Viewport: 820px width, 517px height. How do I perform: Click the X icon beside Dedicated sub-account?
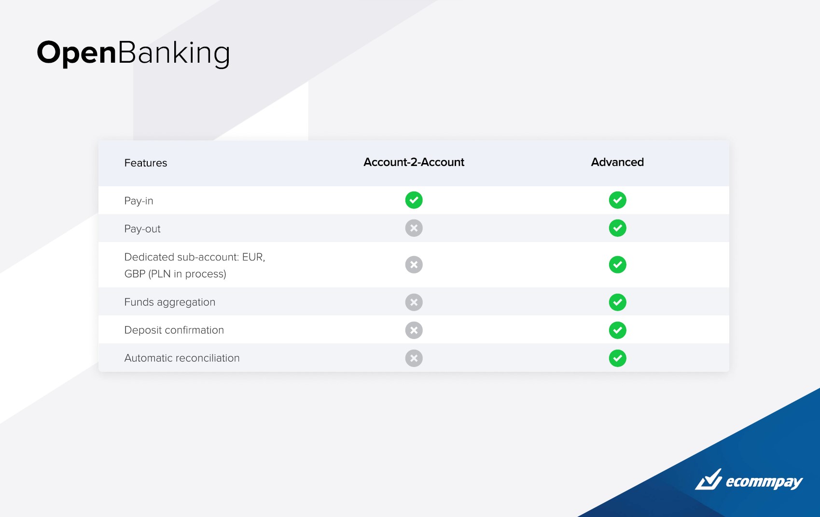coord(414,265)
